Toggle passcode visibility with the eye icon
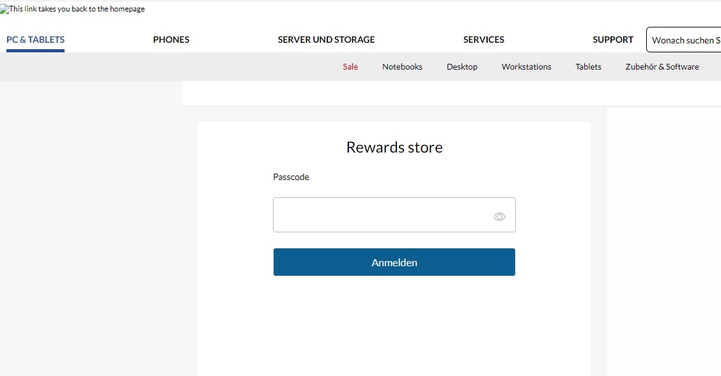Viewport: 721px width, 376px height. click(x=499, y=216)
